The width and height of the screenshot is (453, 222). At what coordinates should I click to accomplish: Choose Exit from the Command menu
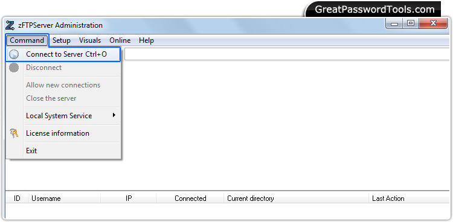point(63,151)
